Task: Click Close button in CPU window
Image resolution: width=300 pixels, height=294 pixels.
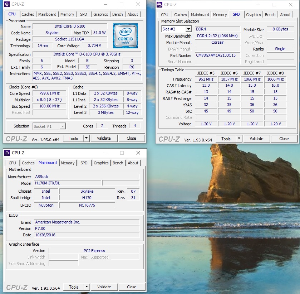Action: (132, 138)
